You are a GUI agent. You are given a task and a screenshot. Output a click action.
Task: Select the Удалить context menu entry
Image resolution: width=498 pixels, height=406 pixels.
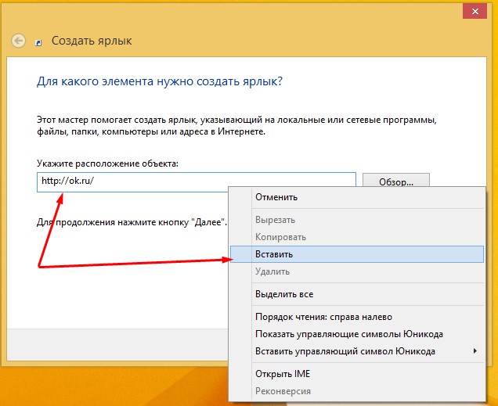pyautogui.click(x=272, y=271)
